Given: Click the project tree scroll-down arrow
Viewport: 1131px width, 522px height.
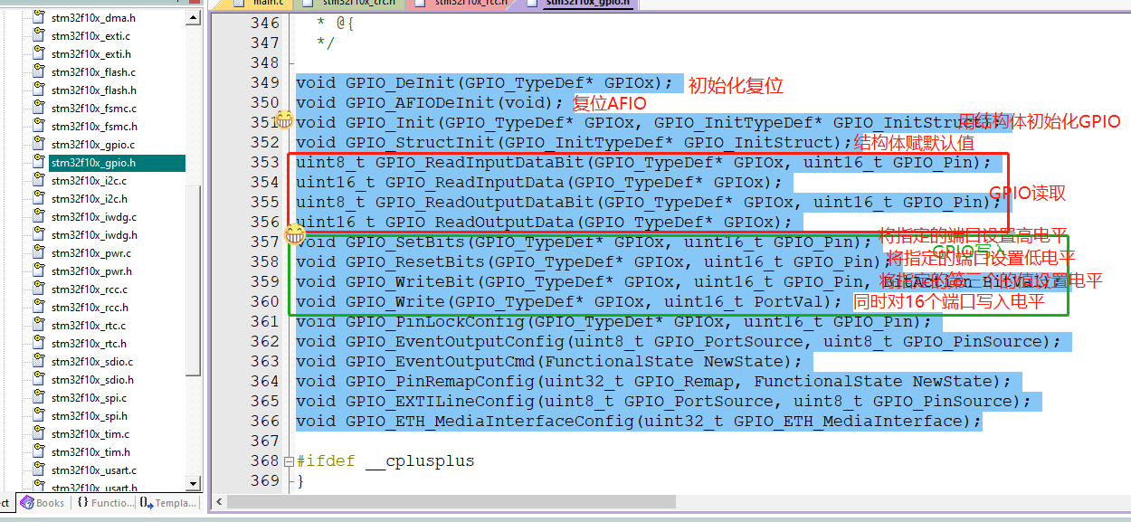Looking at the screenshot, I should 194,487.
